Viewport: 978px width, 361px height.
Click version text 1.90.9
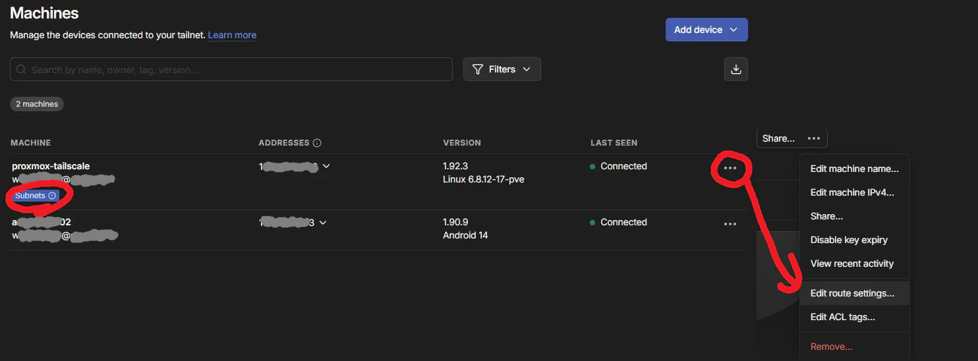pos(455,222)
